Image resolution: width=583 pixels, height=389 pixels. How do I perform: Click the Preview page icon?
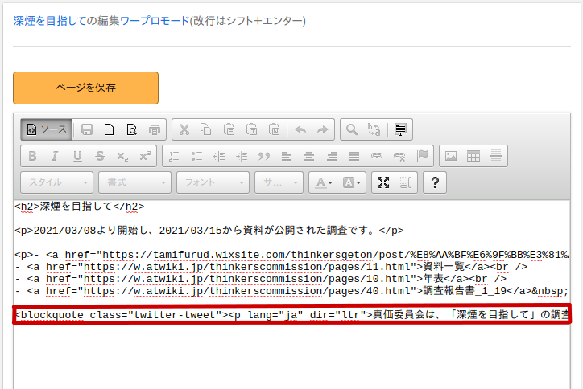(131, 129)
